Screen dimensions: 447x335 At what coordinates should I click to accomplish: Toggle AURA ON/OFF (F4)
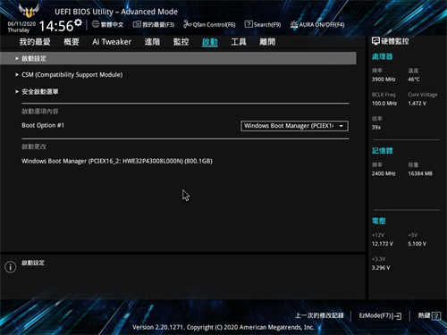317,24
